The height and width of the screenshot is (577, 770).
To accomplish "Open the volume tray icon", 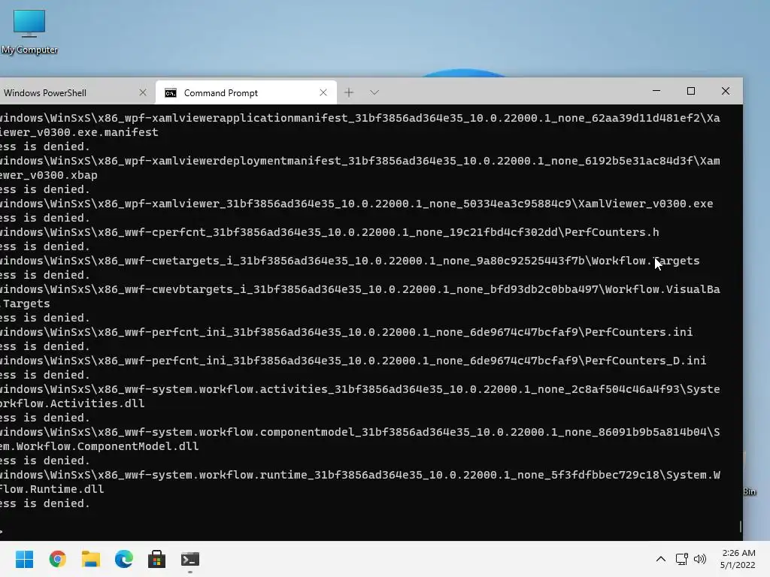I will (x=700, y=559).
